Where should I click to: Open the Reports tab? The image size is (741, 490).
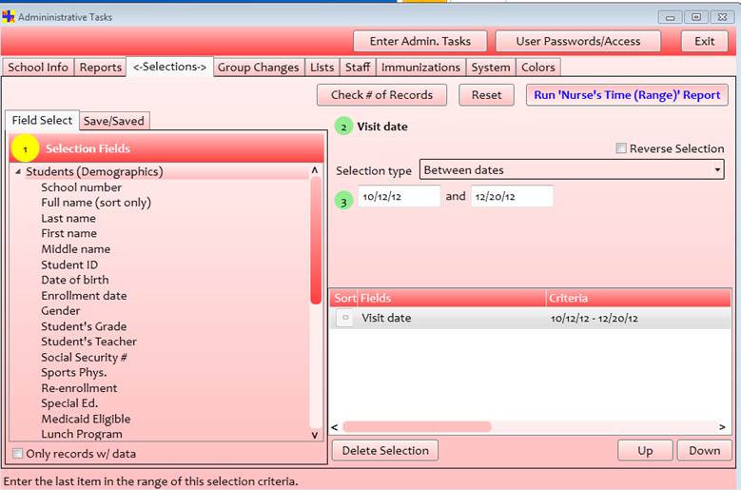[101, 68]
